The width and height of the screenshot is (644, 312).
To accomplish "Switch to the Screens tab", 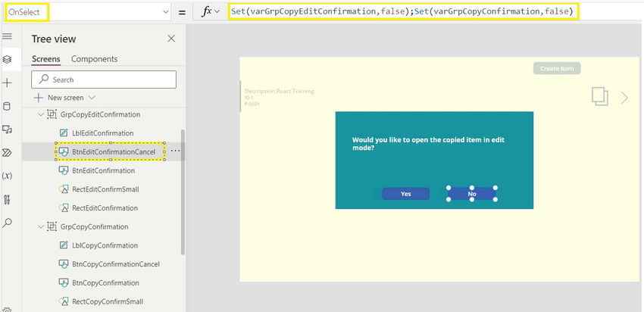I will point(45,59).
